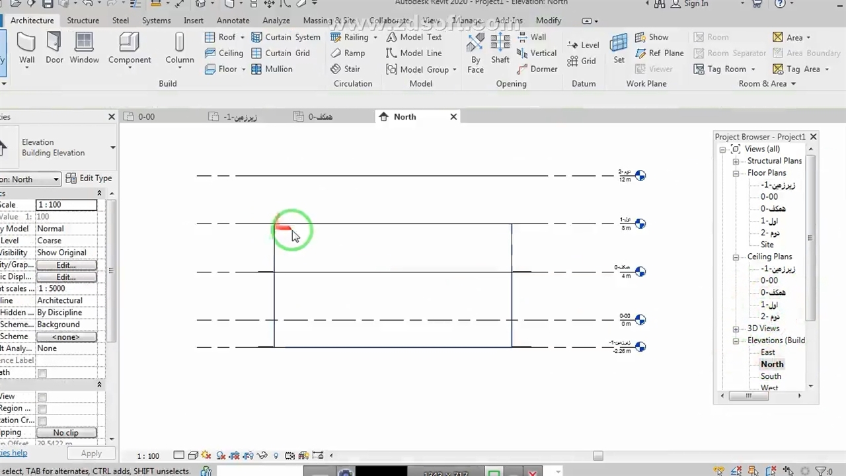Click the view scale 1:100 field

(x=66, y=205)
